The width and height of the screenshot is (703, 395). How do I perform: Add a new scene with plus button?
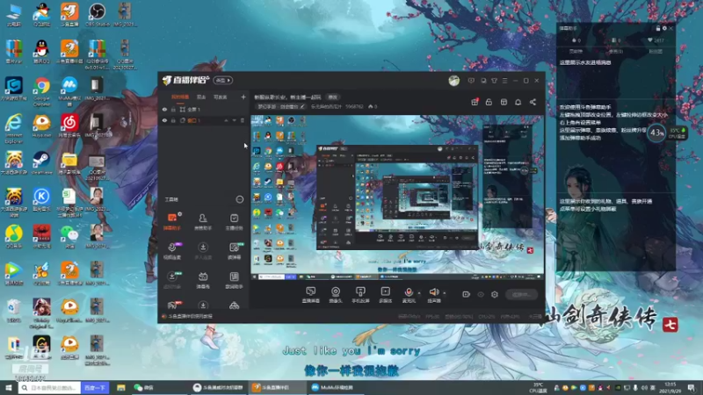click(x=243, y=97)
